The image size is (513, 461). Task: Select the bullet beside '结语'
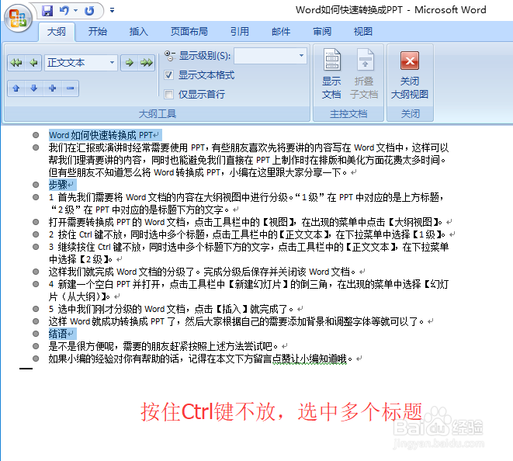tap(36, 334)
